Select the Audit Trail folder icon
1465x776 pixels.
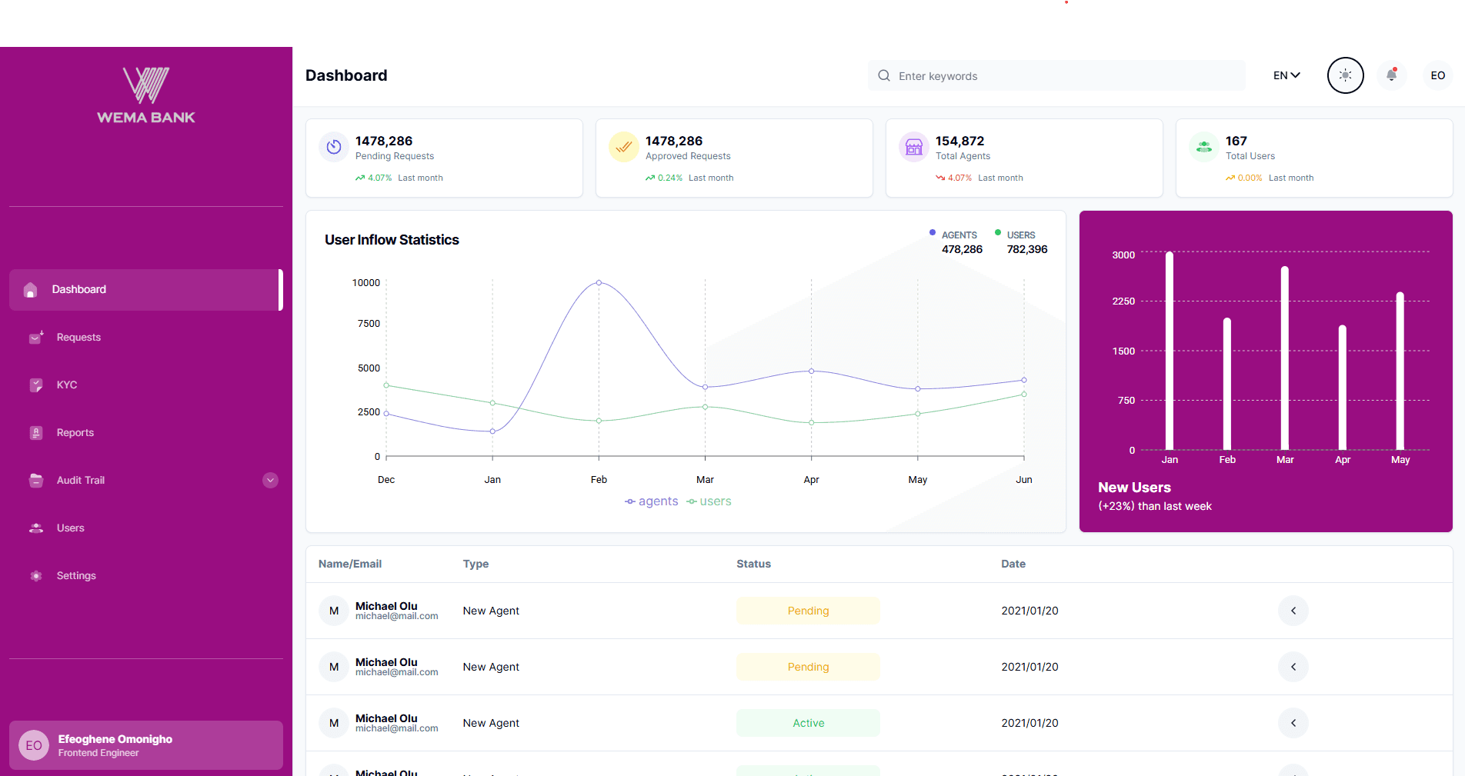36,480
